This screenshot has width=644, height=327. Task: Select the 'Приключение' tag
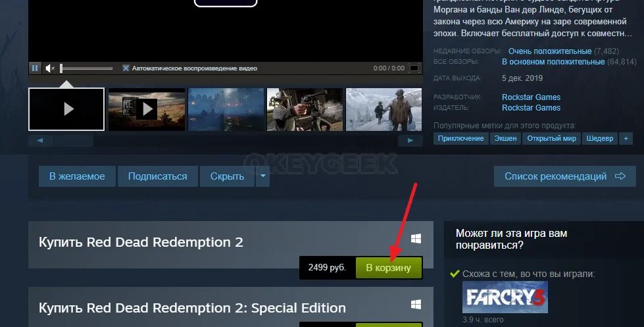click(461, 138)
